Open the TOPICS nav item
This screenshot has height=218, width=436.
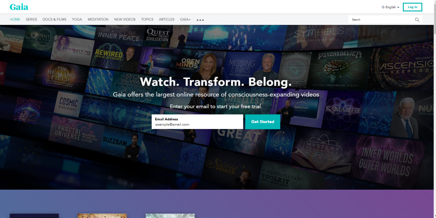click(x=147, y=20)
